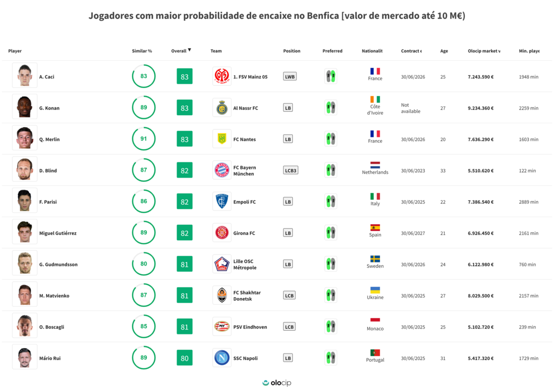Click the SSC Napoli club logo
This screenshot has width=554, height=391.
pos(222,358)
